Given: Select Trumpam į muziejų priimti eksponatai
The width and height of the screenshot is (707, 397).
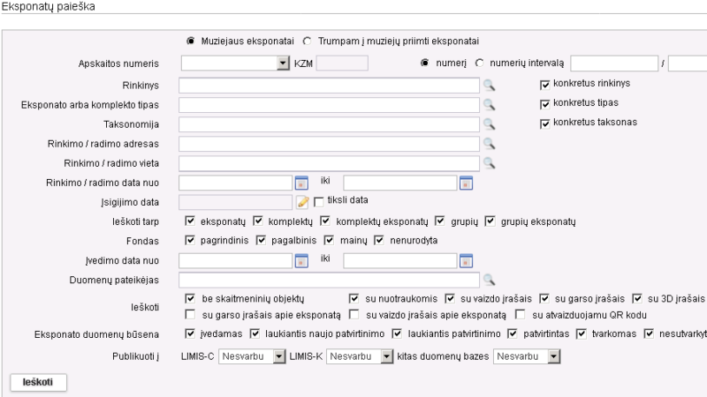Looking at the screenshot, I should coord(308,41).
